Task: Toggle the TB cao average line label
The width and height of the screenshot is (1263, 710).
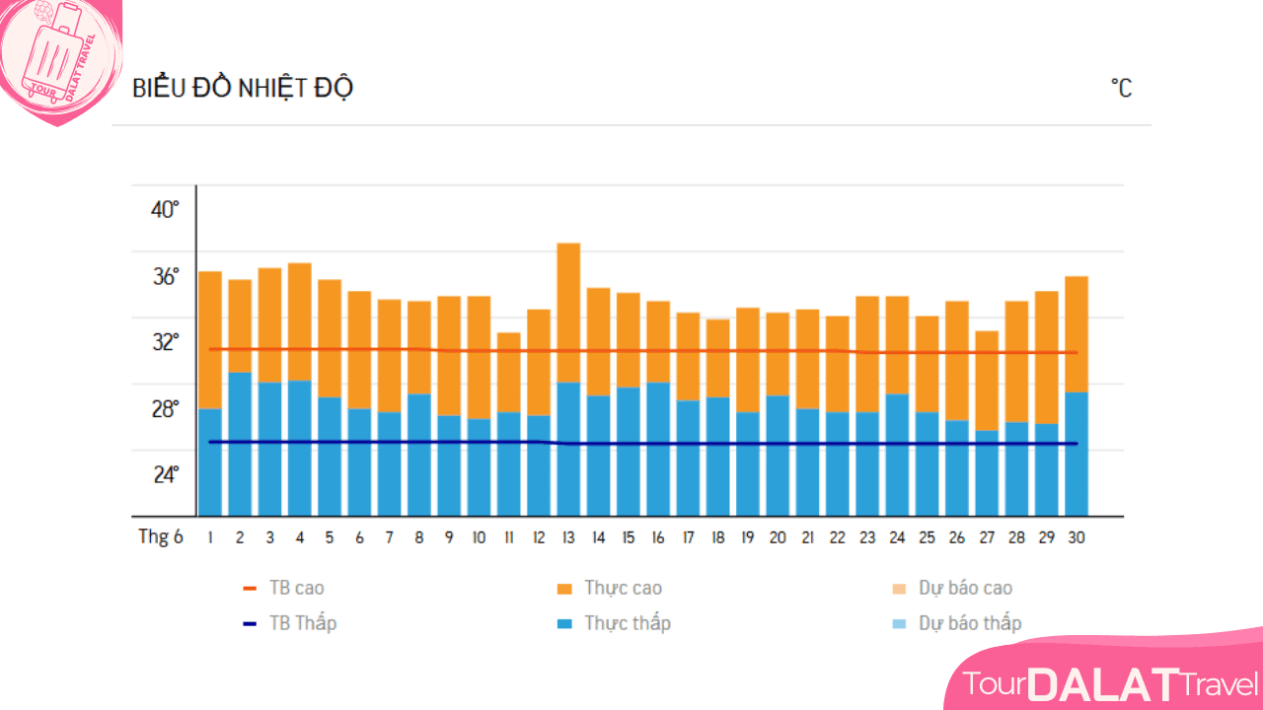Action: (296, 589)
